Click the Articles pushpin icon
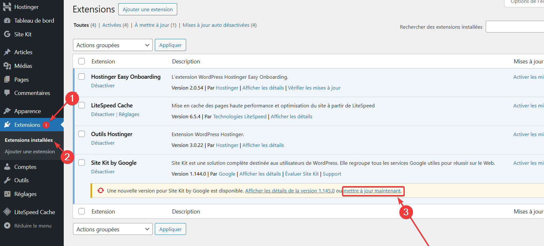The image size is (544, 246). 7,52
